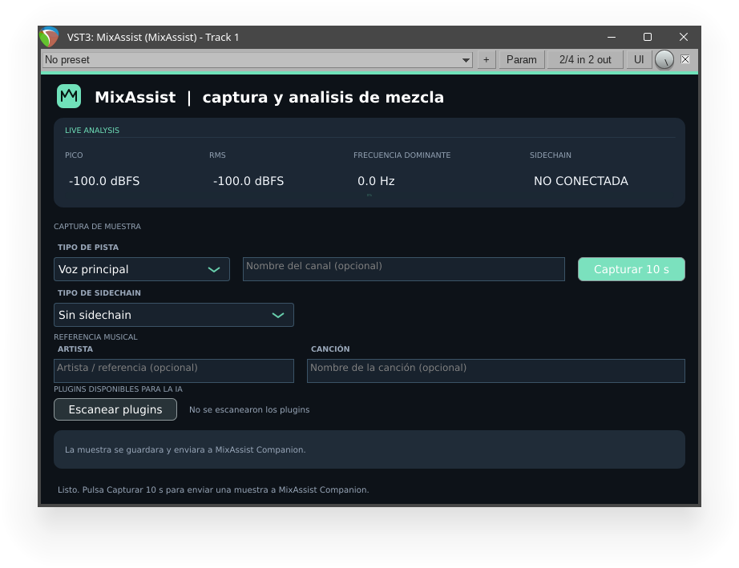Expand the Sin sidechain dropdown
The width and height of the screenshot is (739, 568).
click(174, 315)
